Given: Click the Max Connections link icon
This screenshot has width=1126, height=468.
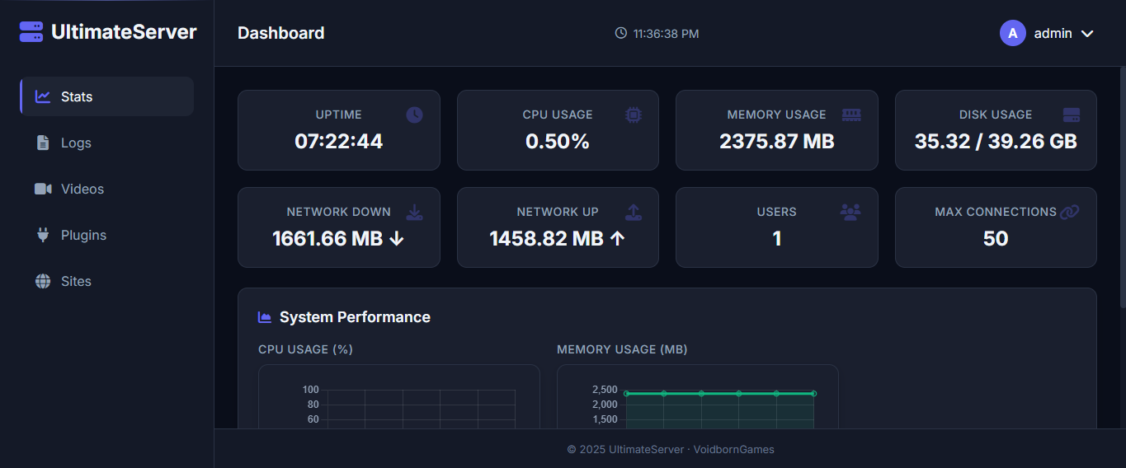Looking at the screenshot, I should [1070, 213].
